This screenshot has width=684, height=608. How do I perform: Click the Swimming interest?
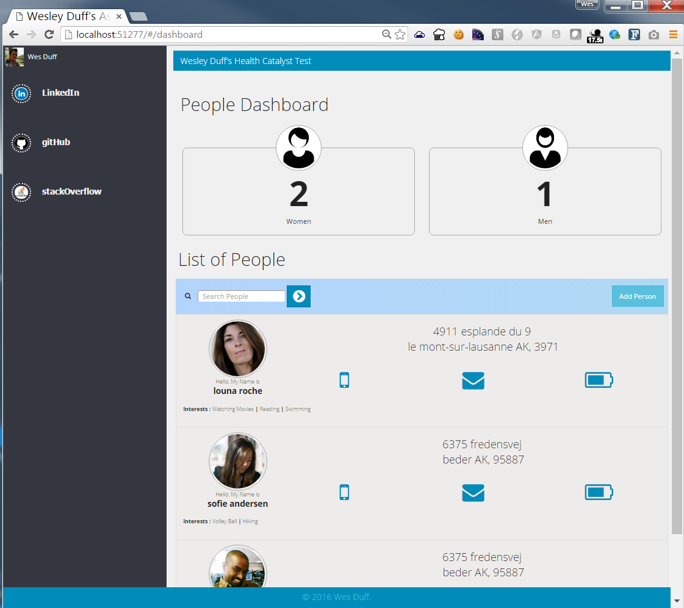[x=298, y=409]
